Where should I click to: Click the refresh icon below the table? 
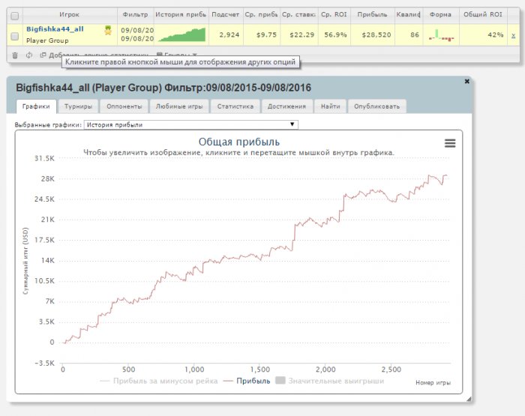[x=28, y=55]
